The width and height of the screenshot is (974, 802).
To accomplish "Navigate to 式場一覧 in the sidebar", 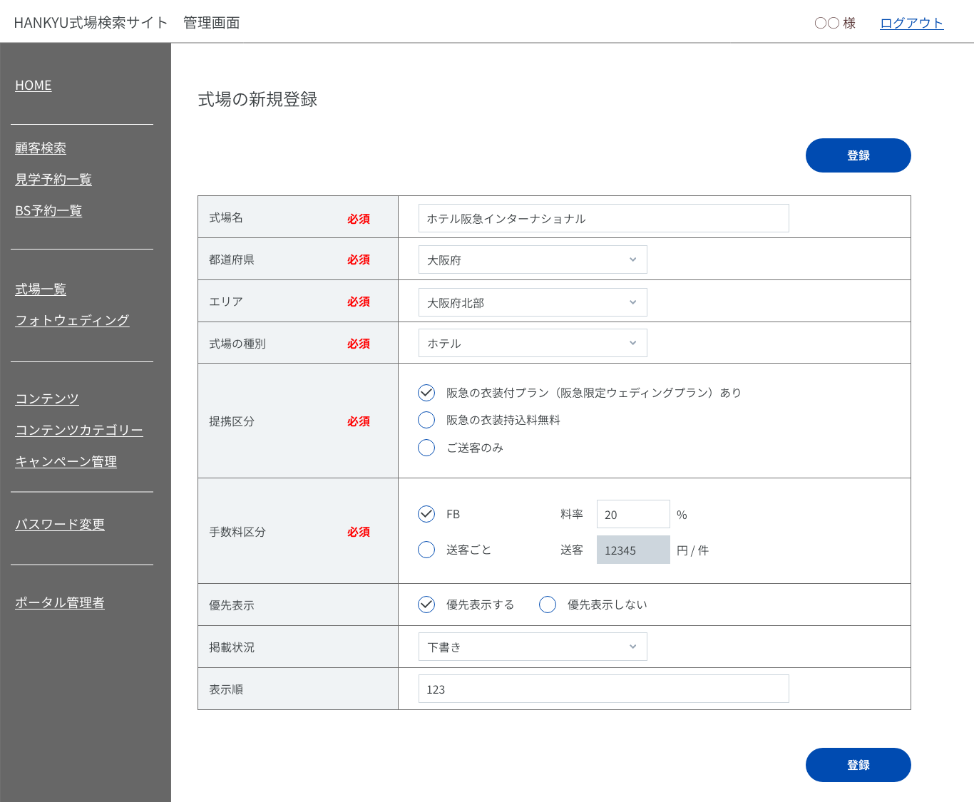I will [41, 289].
